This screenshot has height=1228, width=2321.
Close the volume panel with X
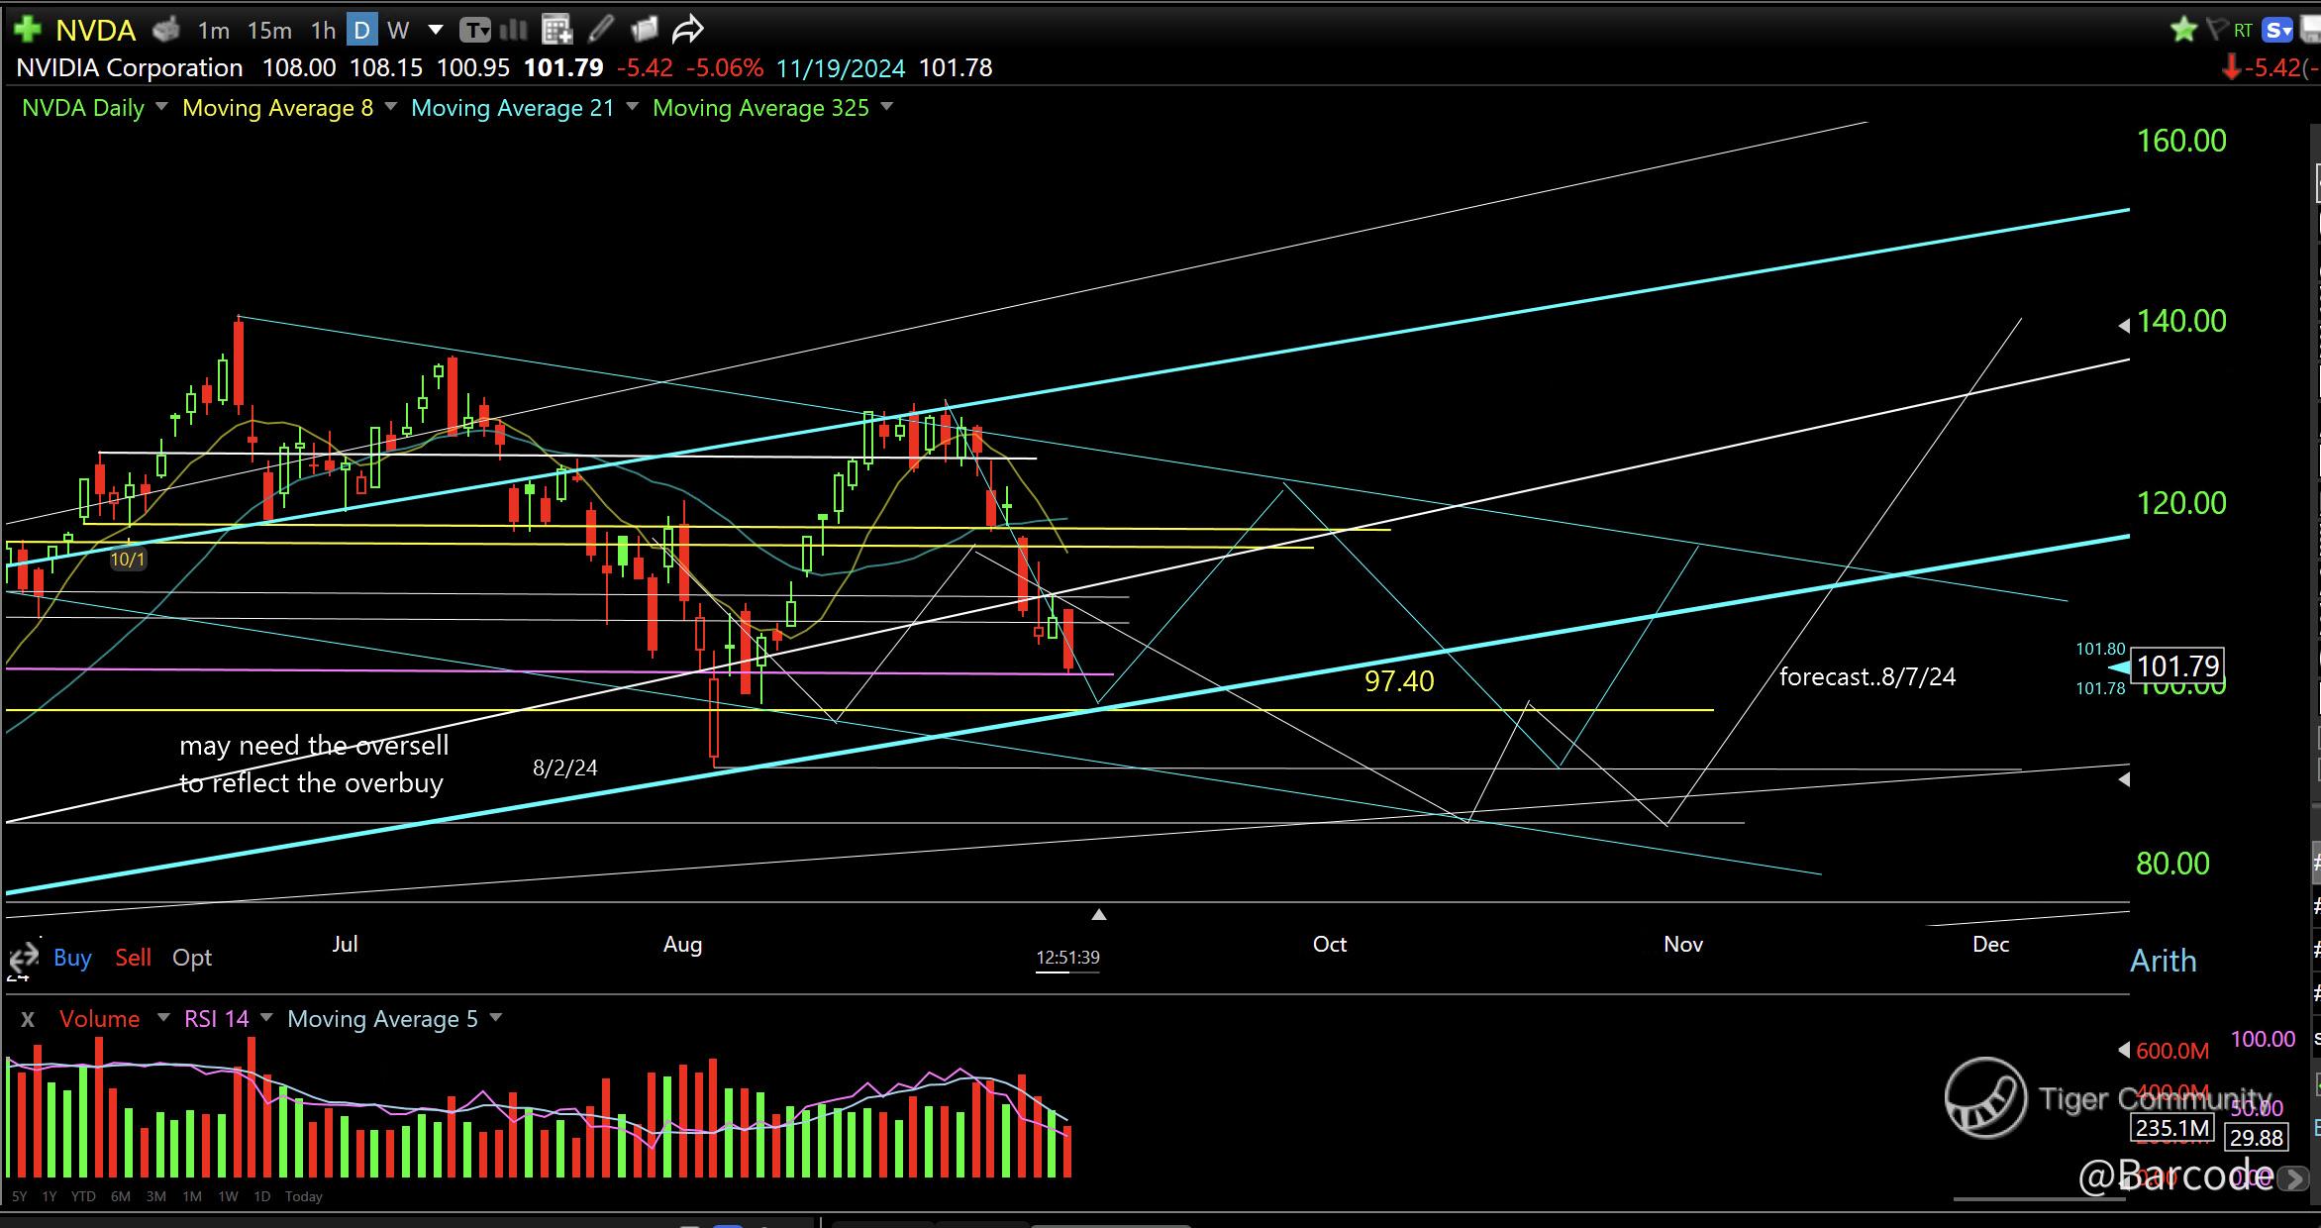click(x=28, y=1019)
